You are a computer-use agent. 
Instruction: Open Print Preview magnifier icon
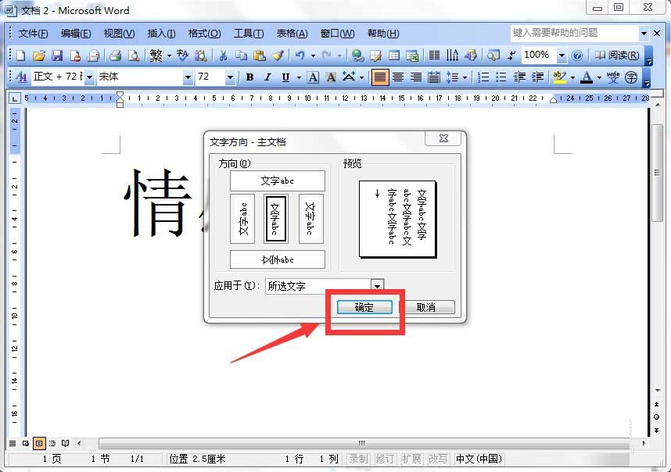point(134,55)
